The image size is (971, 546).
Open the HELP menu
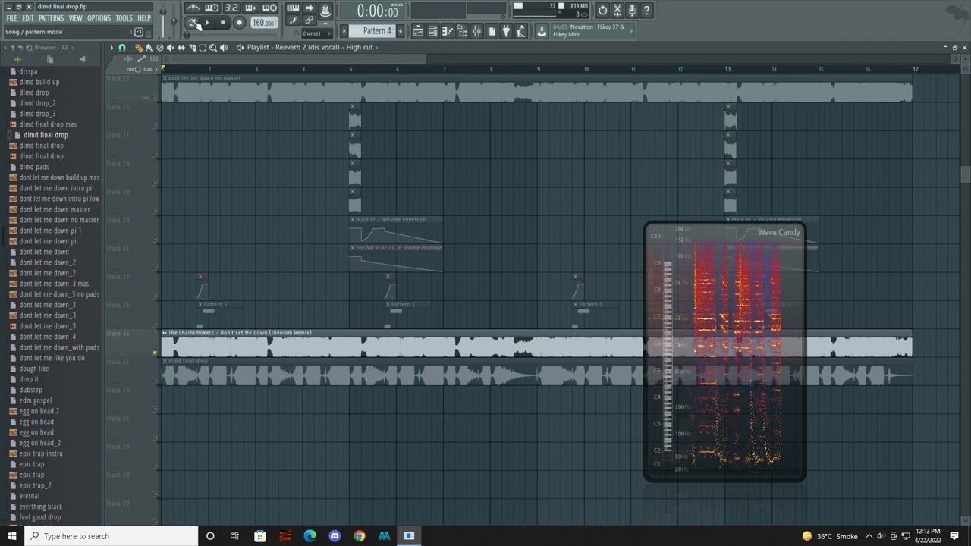[x=144, y=18]
